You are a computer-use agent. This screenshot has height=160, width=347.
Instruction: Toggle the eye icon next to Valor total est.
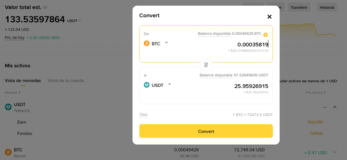(x=45, y=7)
